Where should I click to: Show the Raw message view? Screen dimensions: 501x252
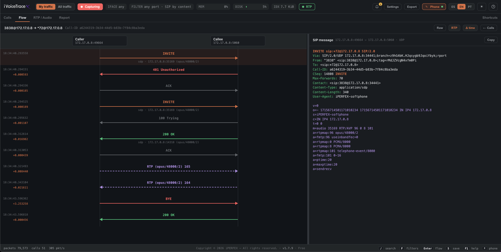click(440, 28)
